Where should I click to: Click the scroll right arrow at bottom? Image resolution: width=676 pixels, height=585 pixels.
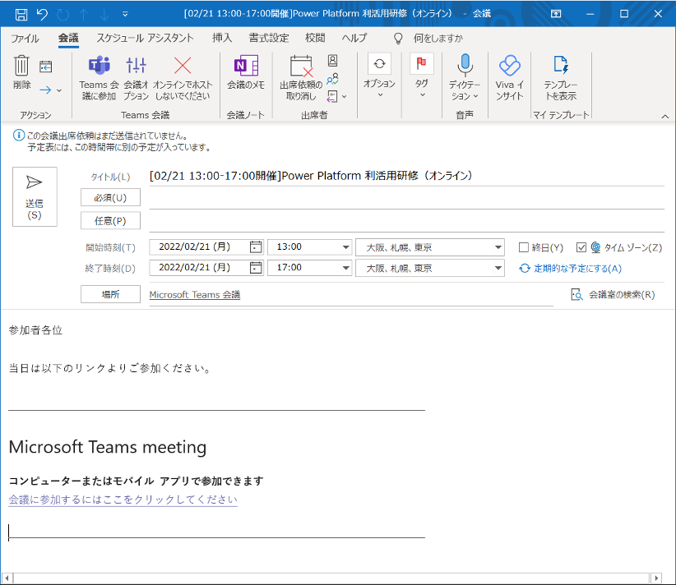click(x=655, y=578)
